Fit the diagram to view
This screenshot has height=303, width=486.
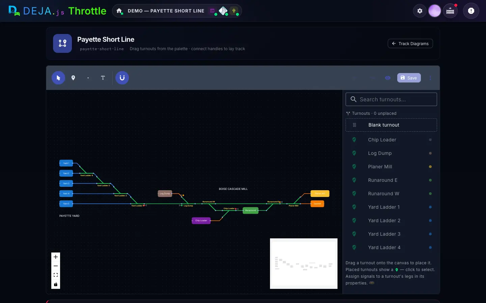click(56, 275)
